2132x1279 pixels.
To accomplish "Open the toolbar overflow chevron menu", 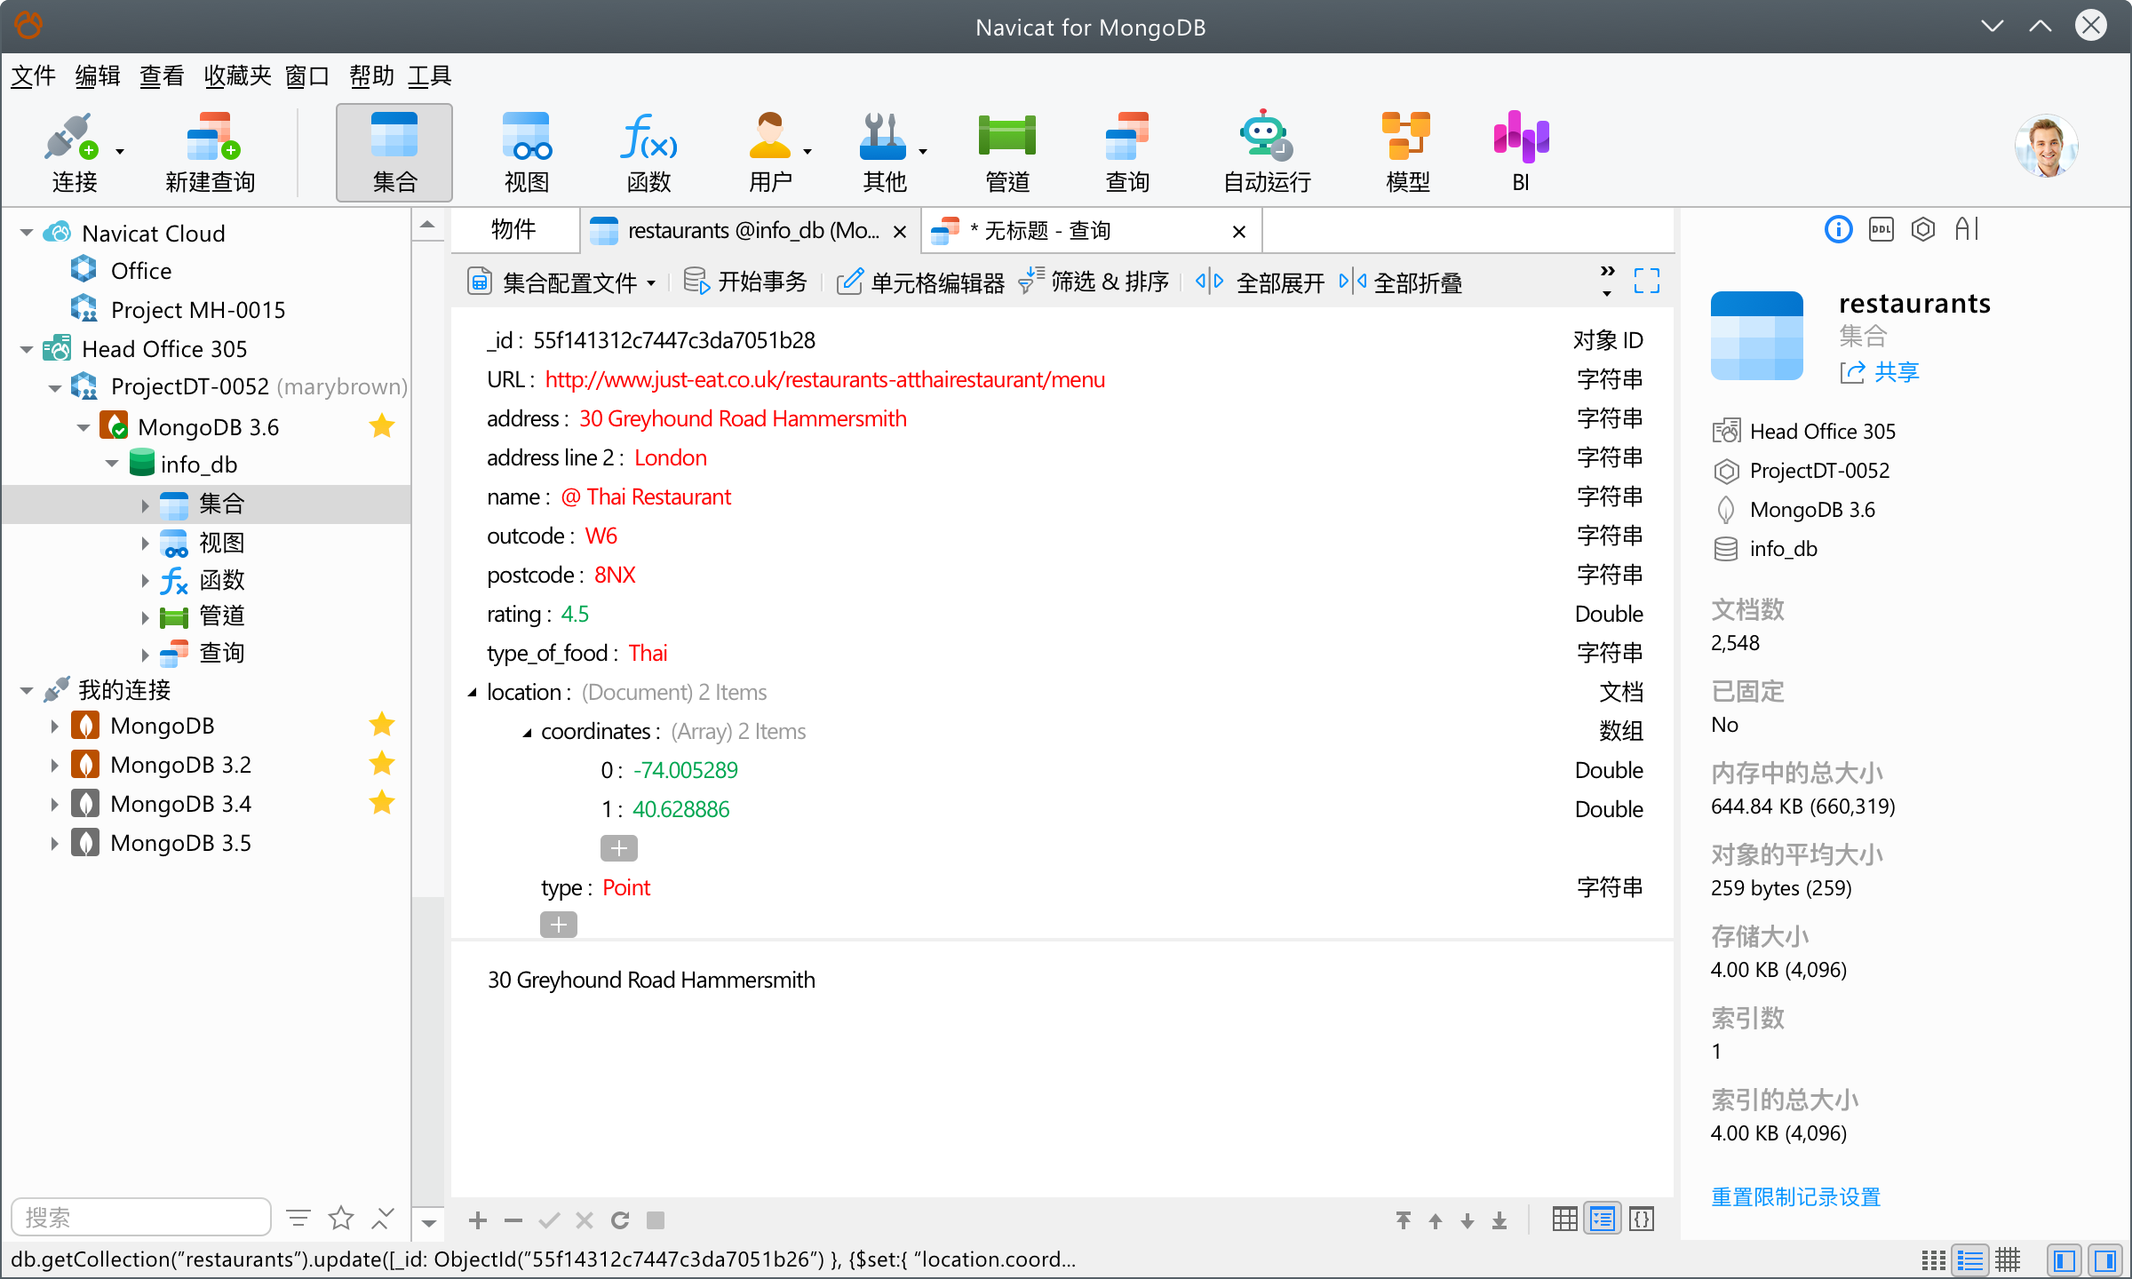I will (1607, 280).
